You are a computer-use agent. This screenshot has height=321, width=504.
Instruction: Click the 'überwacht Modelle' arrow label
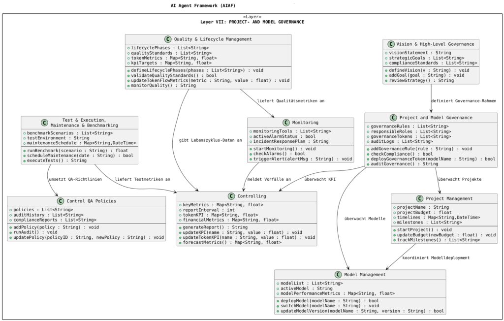point(365,218)
